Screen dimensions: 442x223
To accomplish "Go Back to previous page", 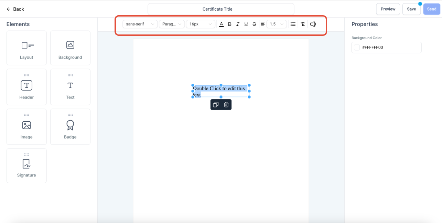I will [x=15, y=9].
